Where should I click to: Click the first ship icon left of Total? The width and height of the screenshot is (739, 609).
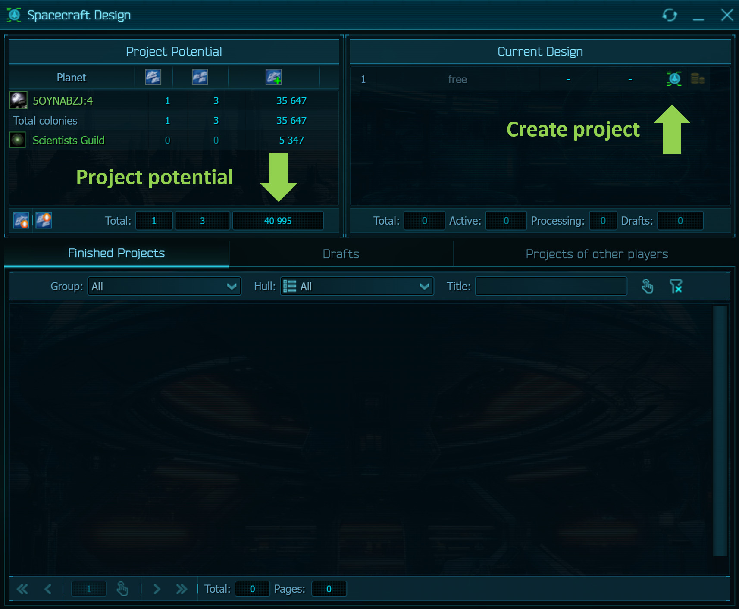21,220
